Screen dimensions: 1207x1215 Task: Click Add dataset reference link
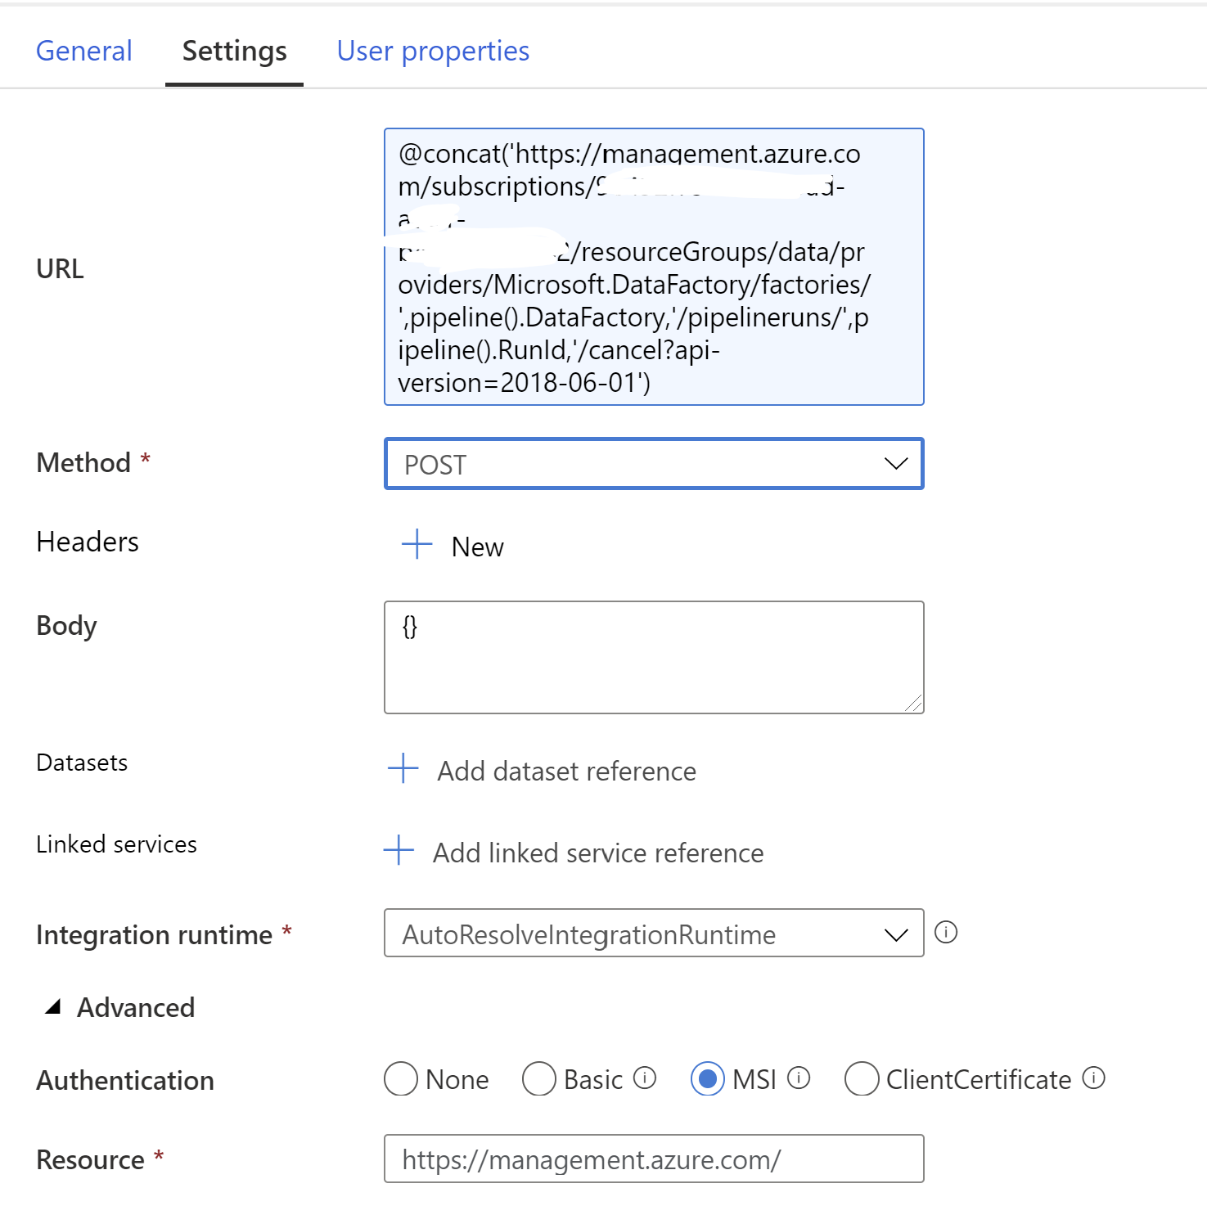[566, 771]
